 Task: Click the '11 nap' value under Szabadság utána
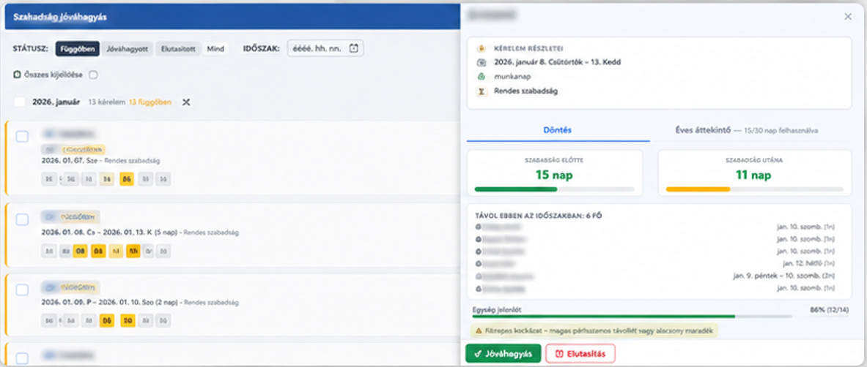(x=755, y=175)
